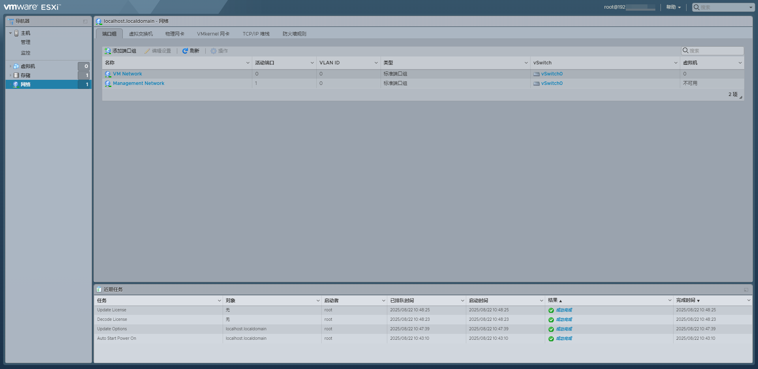Click the Network (网络) icon in navigator

coord(16,84)
